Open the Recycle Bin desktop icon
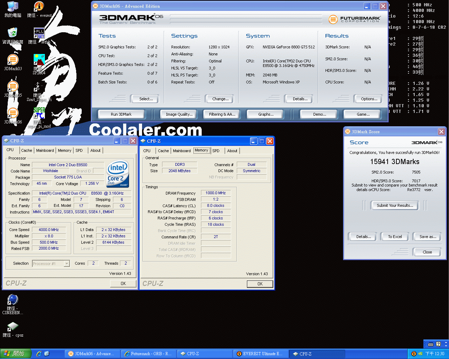449x359 pixels. 13,33
